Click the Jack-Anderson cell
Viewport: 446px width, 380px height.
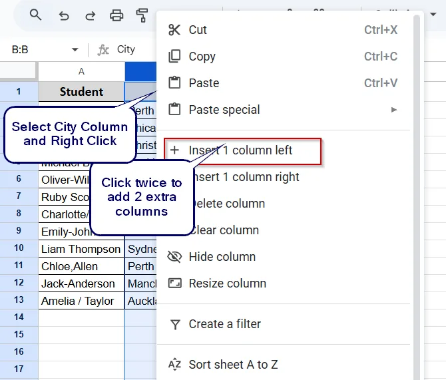click(x=81, y=284)
